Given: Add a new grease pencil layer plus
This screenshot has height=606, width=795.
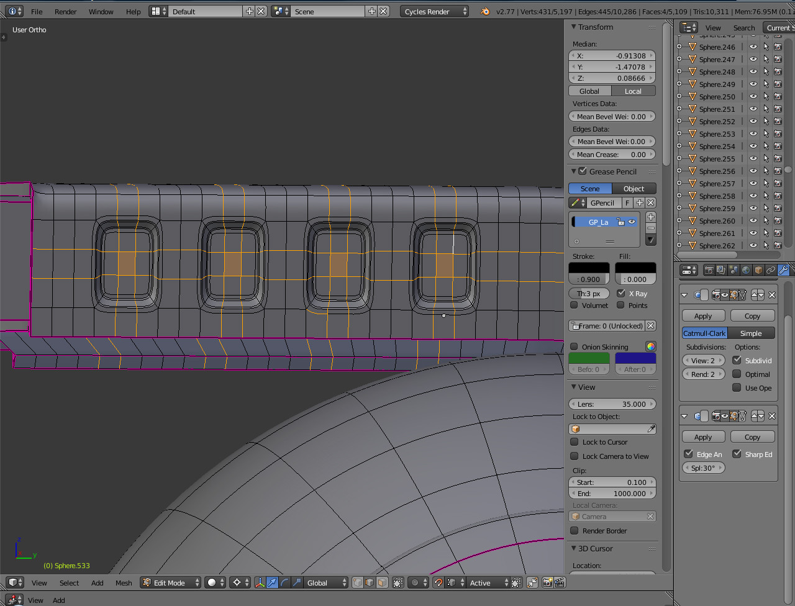Looking at the screenshot, I should 651,217.
